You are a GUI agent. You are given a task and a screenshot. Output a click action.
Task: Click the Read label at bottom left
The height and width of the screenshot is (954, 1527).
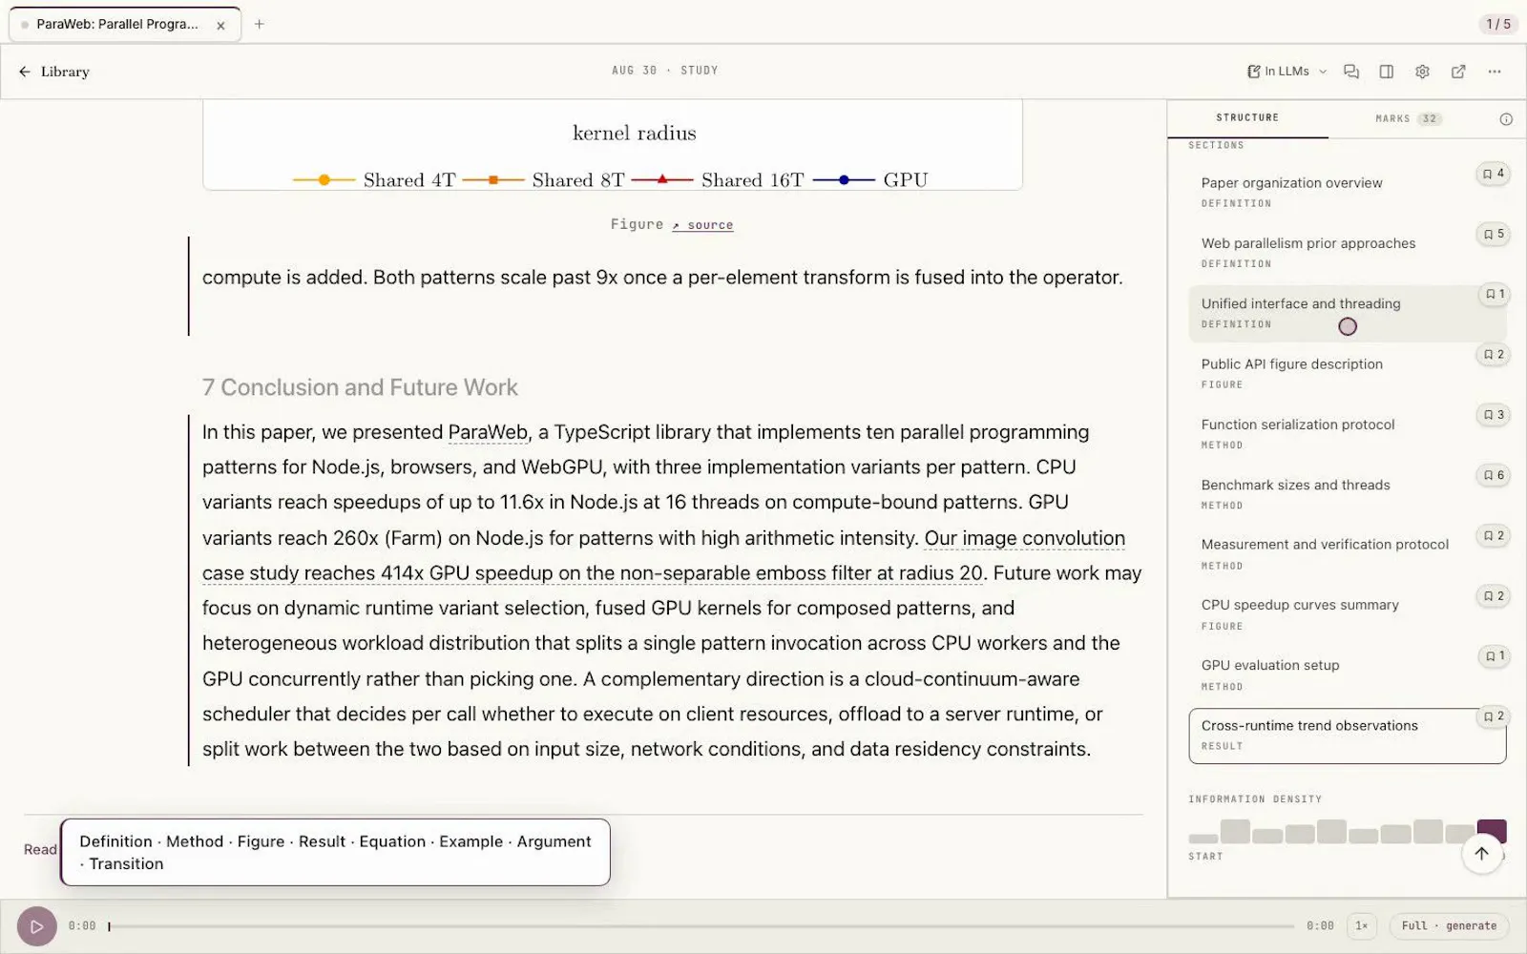(40, 850)
